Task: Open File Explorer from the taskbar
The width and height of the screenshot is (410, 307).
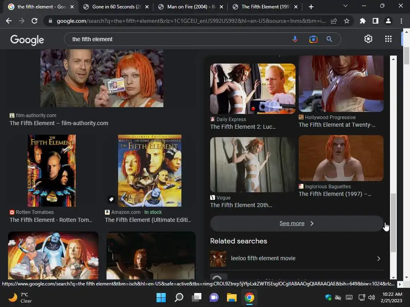Action: pos(232,297)
